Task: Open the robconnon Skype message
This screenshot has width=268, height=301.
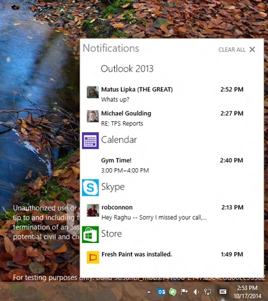Action: pyautogui.click(x=165, y=212)
